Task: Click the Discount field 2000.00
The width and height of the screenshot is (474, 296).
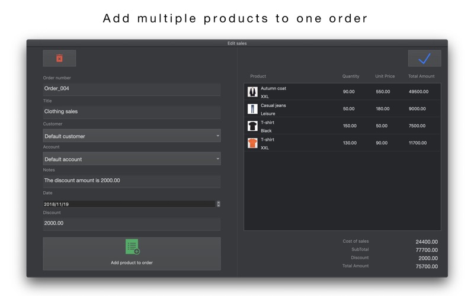Action: [132, 224]
